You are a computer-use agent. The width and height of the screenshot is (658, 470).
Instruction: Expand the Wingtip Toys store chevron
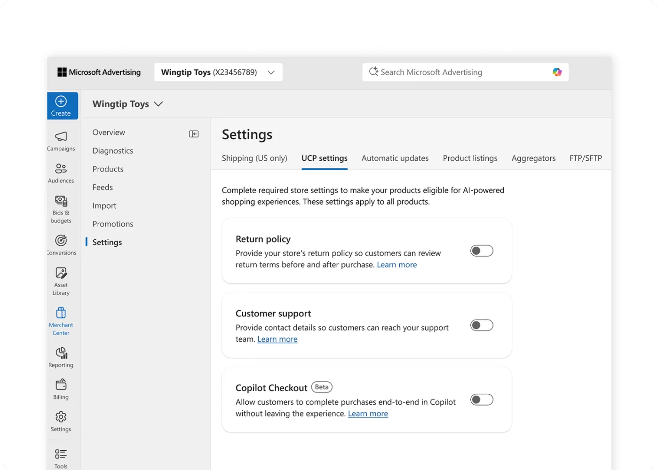click(159, 104)
